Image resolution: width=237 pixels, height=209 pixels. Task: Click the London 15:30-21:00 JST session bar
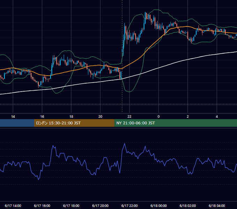pyautogui.click(x=74, y=123)
